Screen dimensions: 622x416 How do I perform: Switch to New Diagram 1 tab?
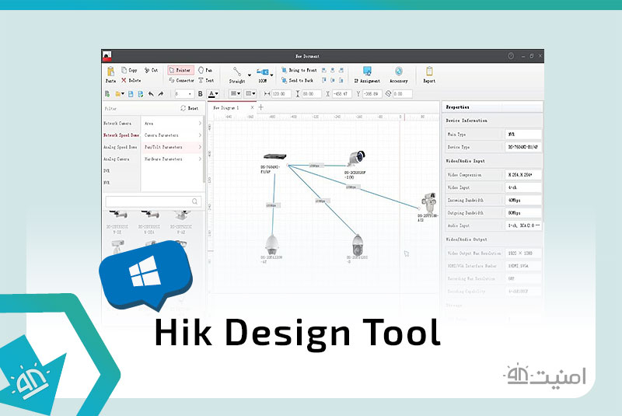tap(226, 108)
